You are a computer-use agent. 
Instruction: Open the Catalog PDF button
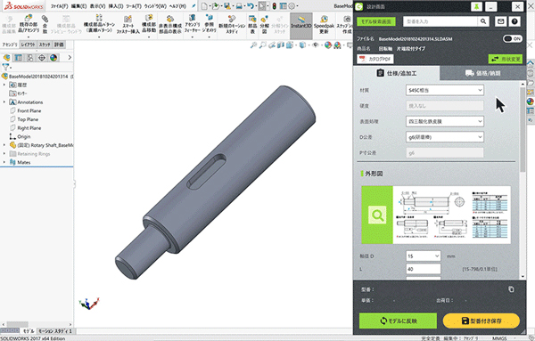pos(375,59)
